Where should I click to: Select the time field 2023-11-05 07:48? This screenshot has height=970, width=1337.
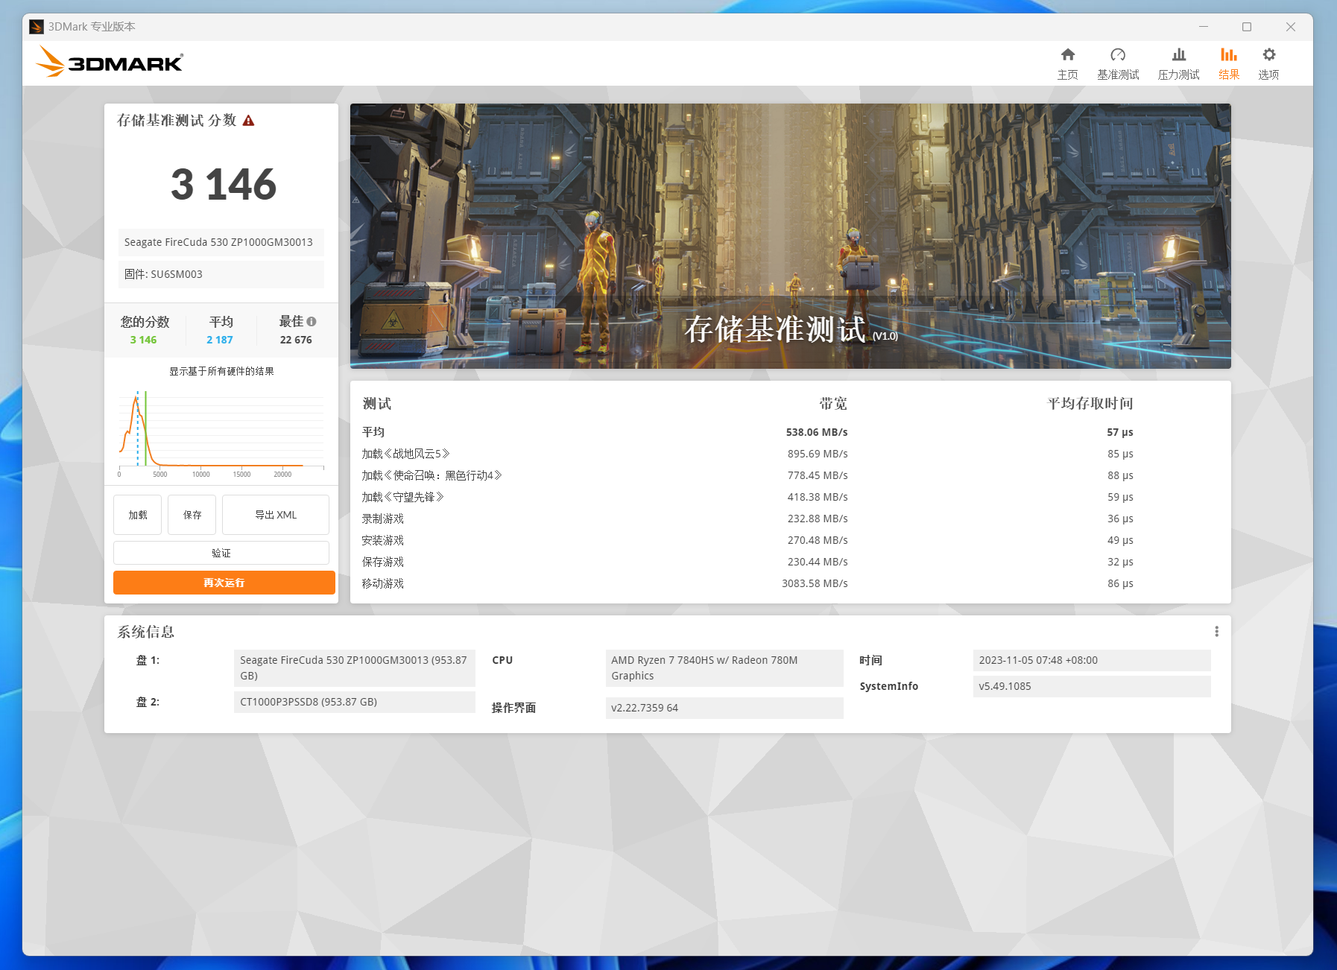point(1092,660)
